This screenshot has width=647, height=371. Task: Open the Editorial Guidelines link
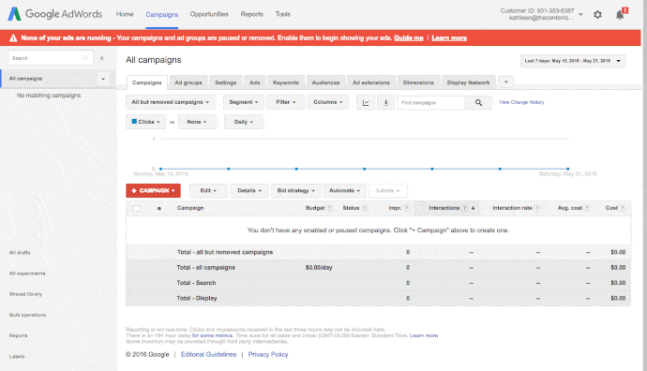tap(209, 354)
